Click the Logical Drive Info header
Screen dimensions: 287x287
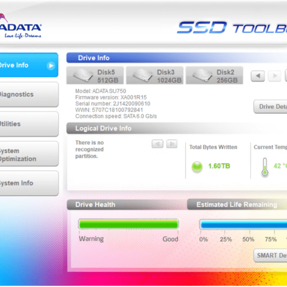click(x=103, y=129)
